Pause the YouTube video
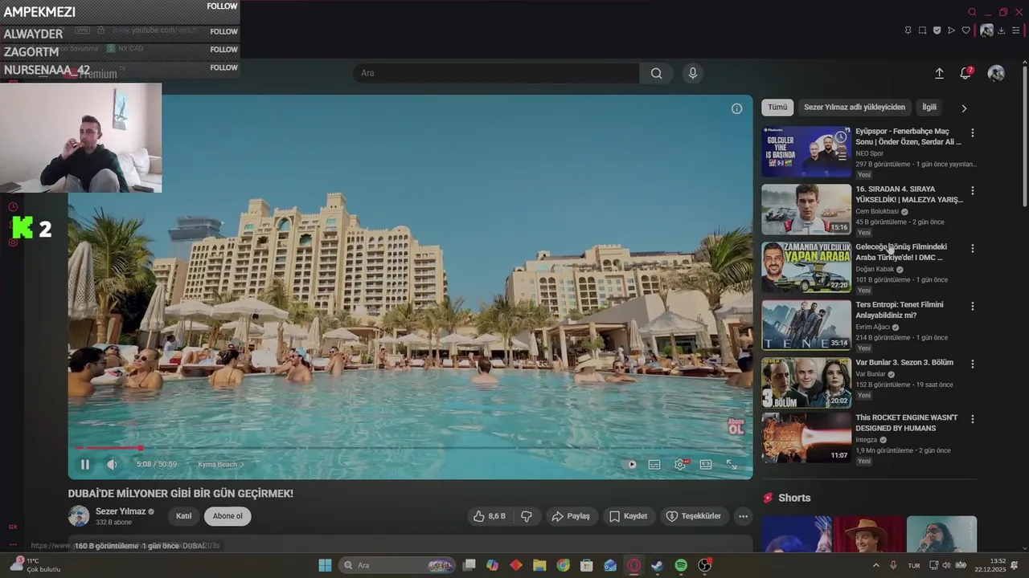The image size is (1029, 578). 85,464
